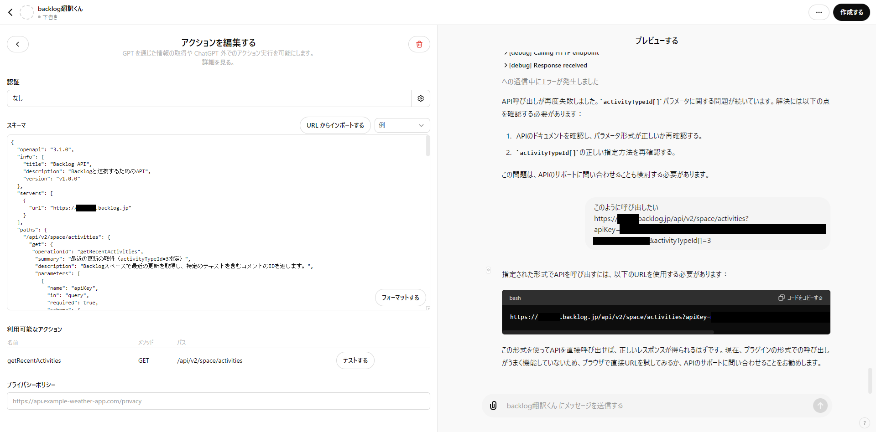Click the schema editor vertical scrollbar
Viewport: 876px width, 432px height.
point(428,147)
